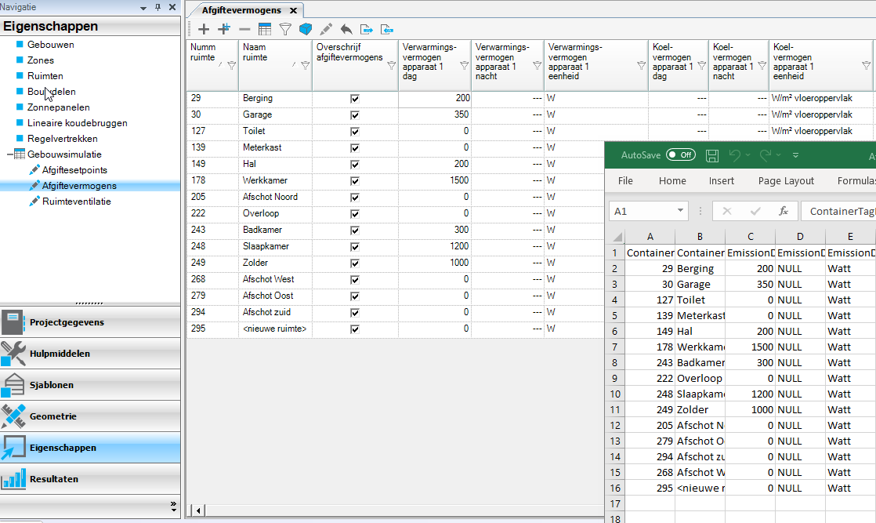Viewport: 876px width, 523px height.
Task: Collapse the Gebouwsimulatie tree node
Action: pyautogui.click(x=9, y=154)
